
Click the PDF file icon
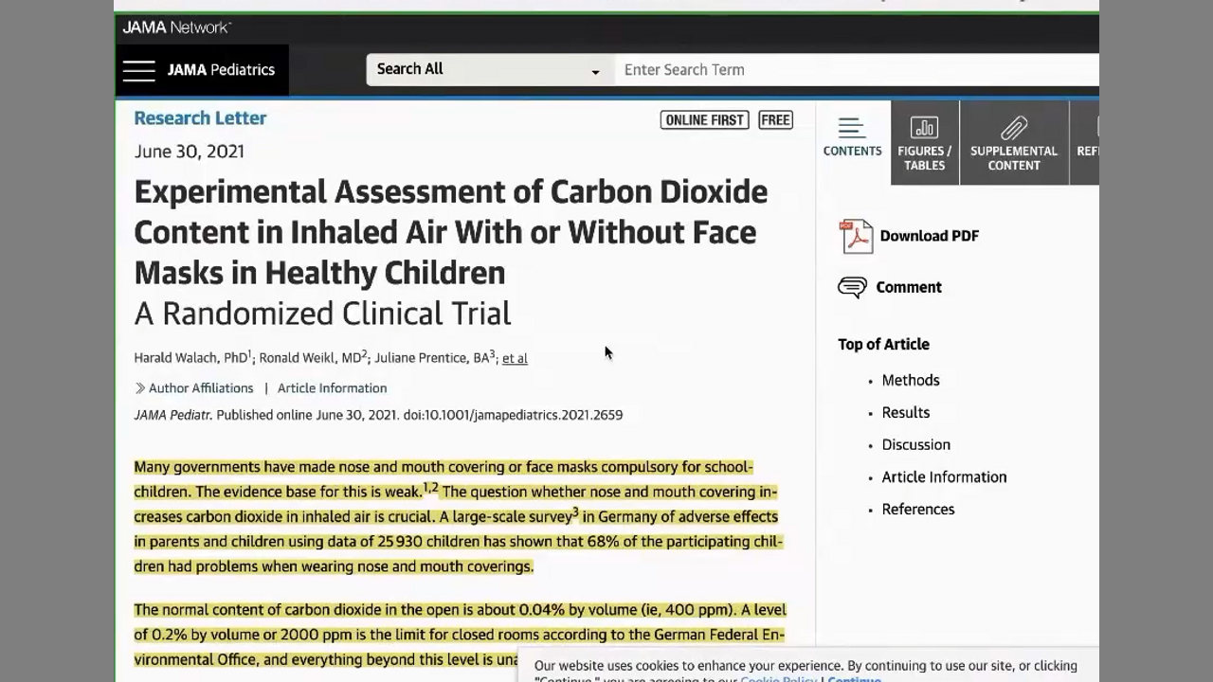[856, 237]
